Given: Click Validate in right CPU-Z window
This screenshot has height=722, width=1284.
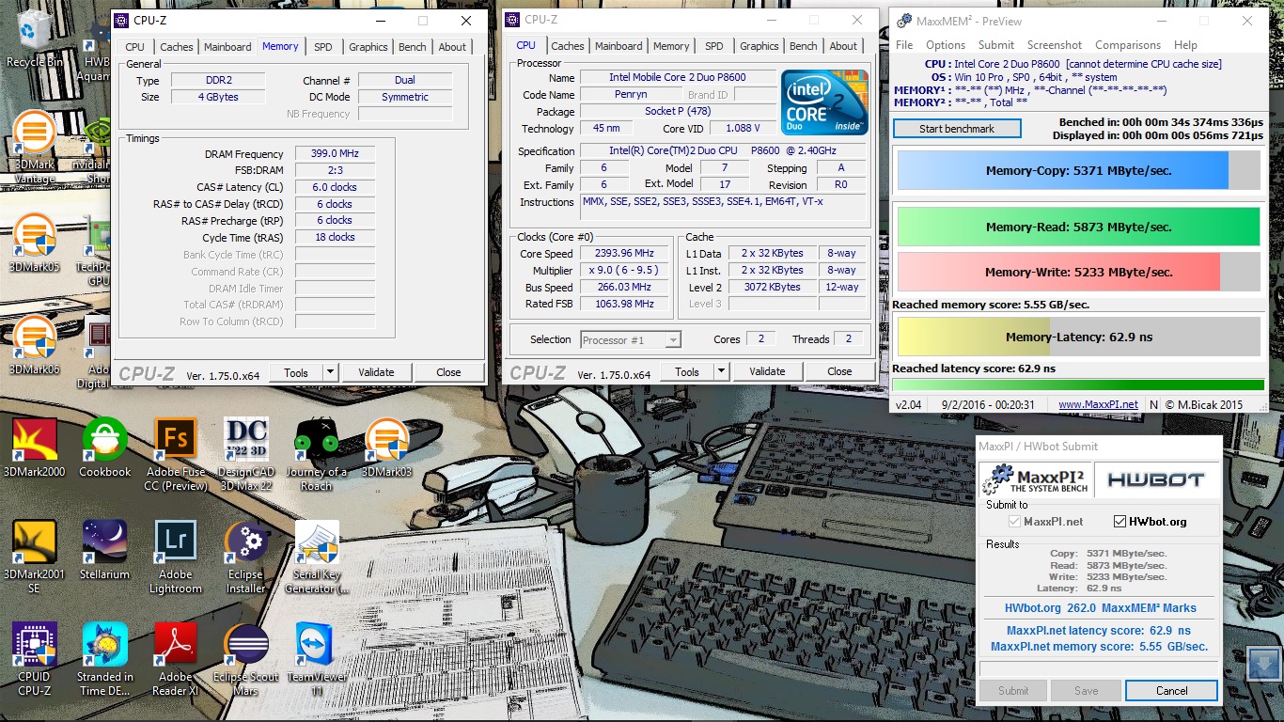Looking at the screenshot, I should [767, 371].
